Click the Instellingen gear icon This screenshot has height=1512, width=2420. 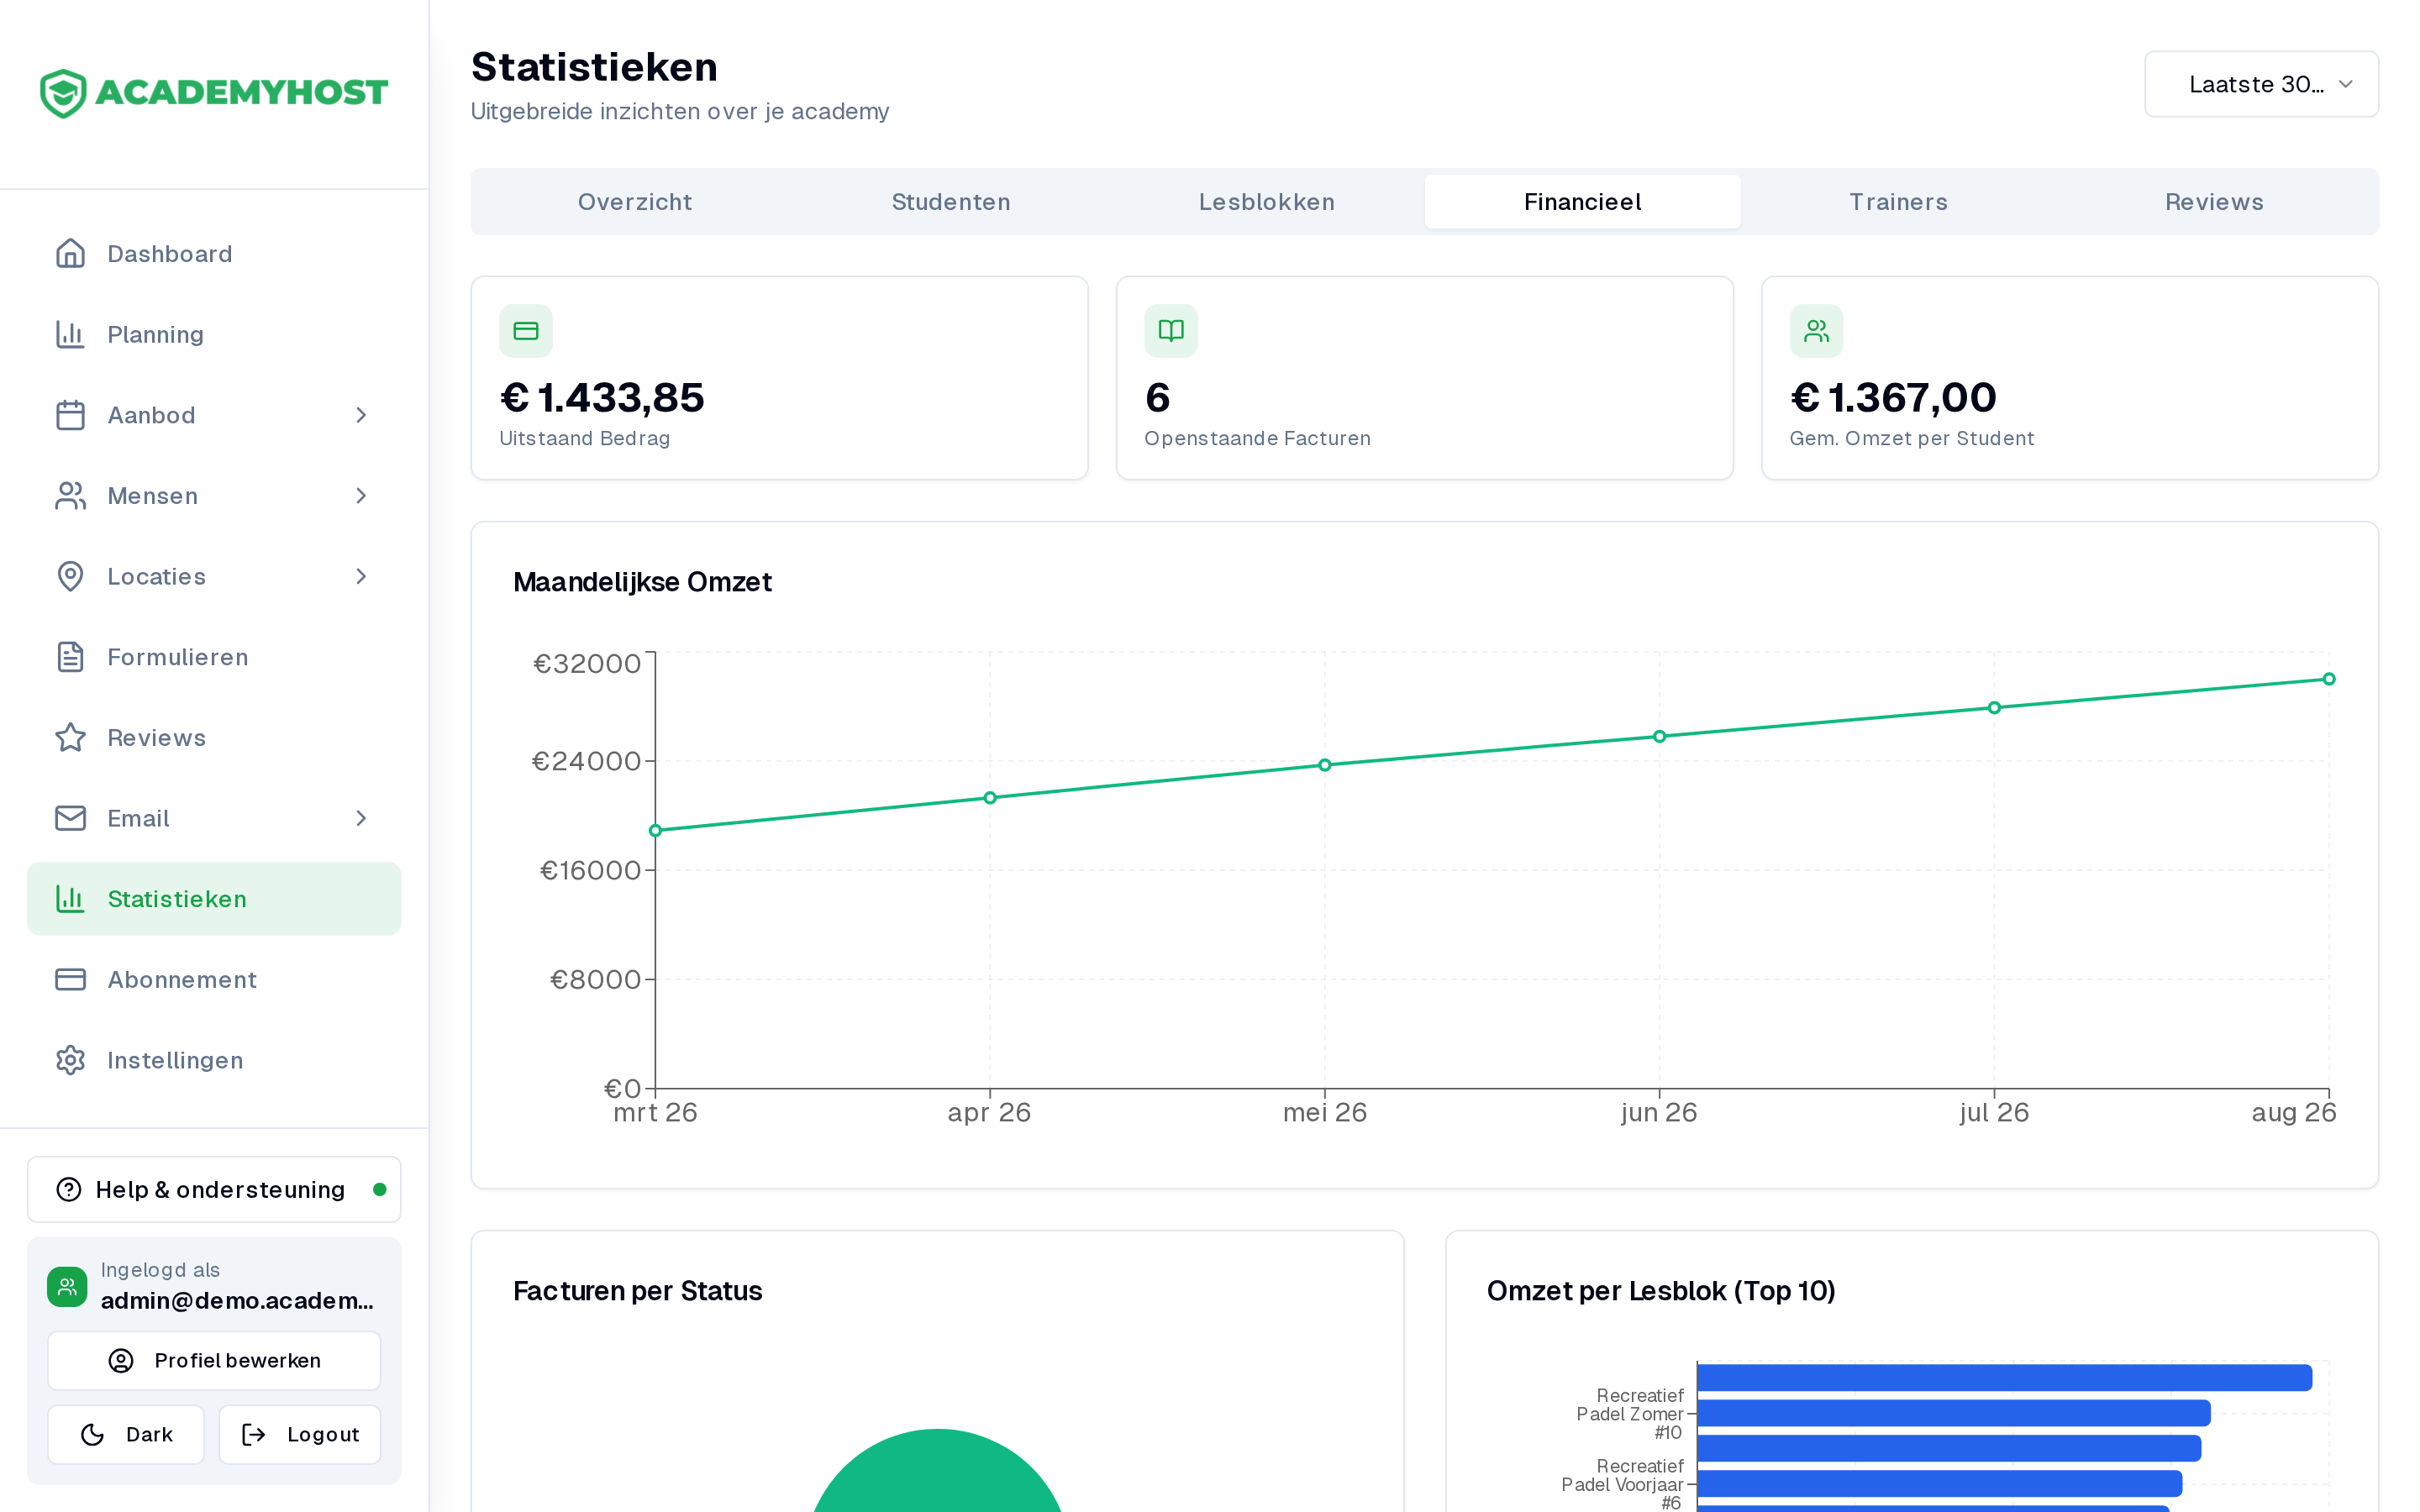(x=70, y=1060)
